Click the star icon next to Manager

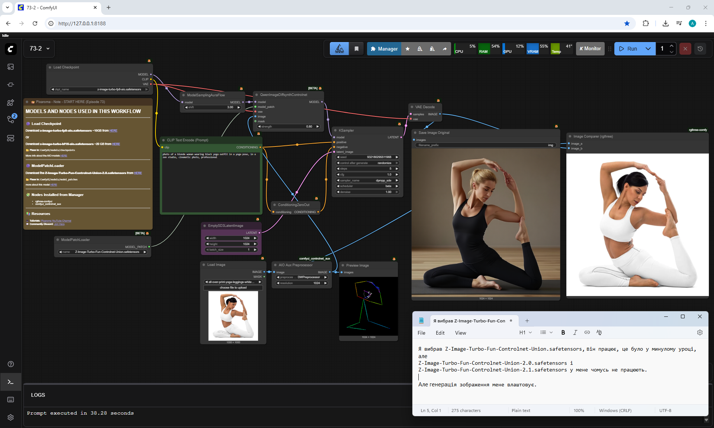pos(408,49)
